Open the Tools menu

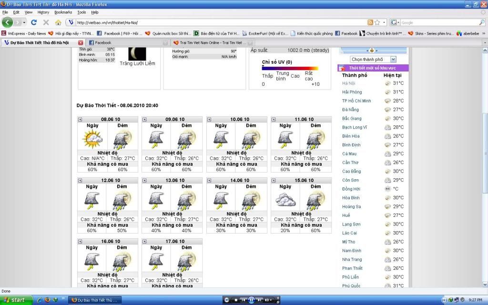pyautogui.click(x=81, y=12)
